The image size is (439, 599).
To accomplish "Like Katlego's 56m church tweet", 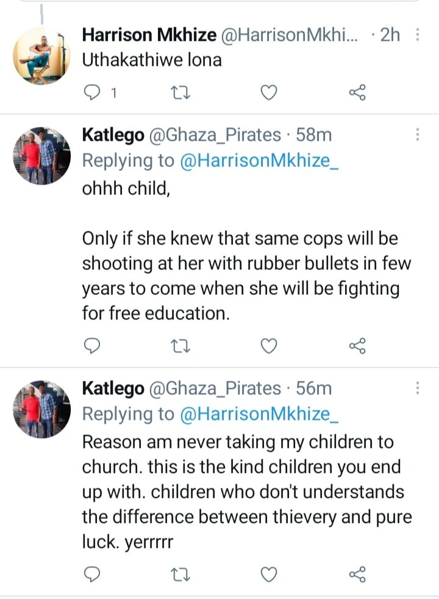I will pyautogui.click(x=268, y=575).
